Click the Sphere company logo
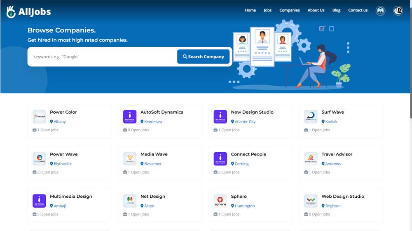Screen dimensions: 412x231 point(220,201)
